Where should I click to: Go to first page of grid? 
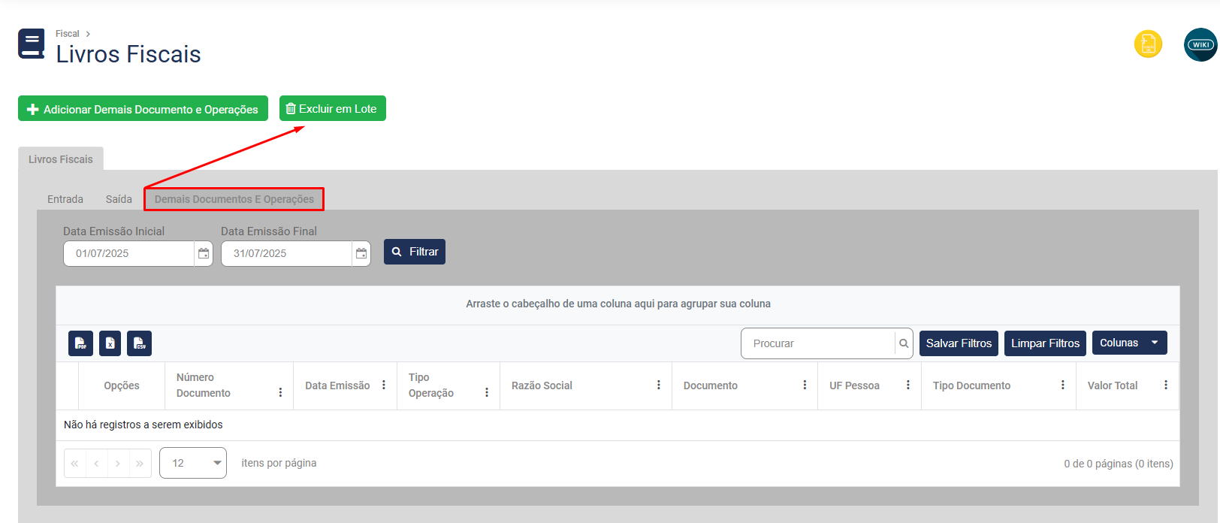(x=75, y=464)
